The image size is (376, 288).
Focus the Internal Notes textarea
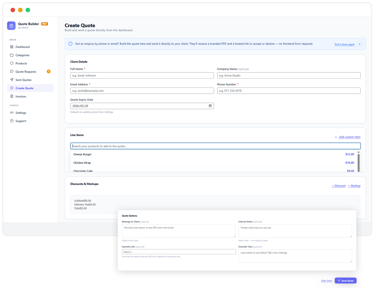295,231
